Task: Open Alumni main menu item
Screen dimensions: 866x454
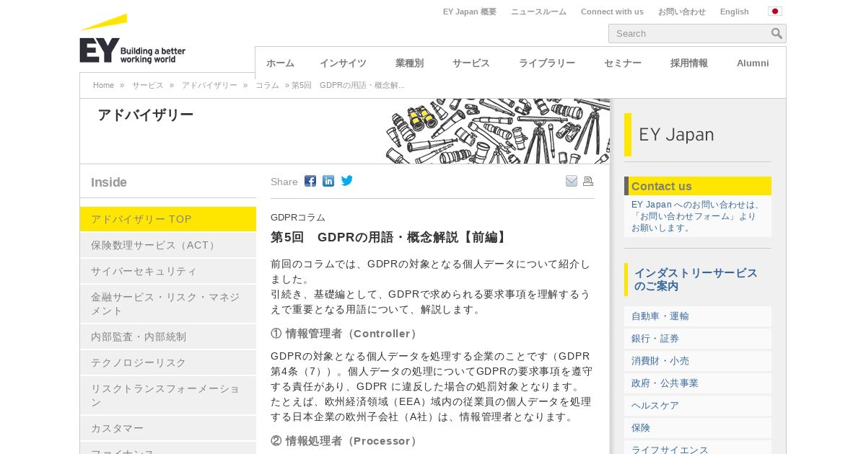Action: tap(753, 63)
